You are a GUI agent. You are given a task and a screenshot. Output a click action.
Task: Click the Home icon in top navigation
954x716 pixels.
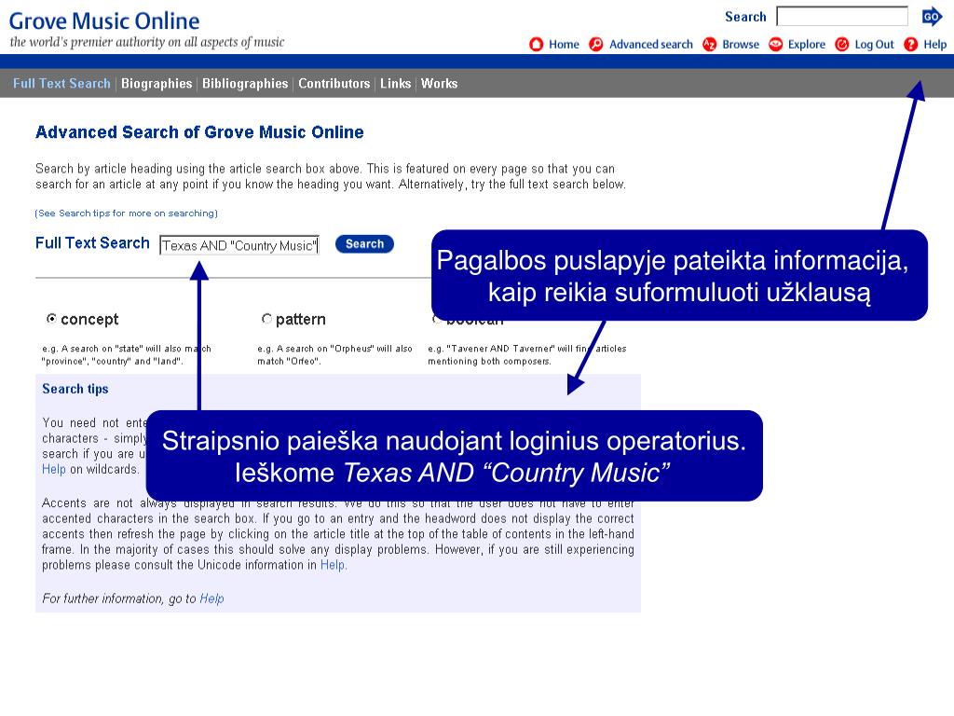536,45
